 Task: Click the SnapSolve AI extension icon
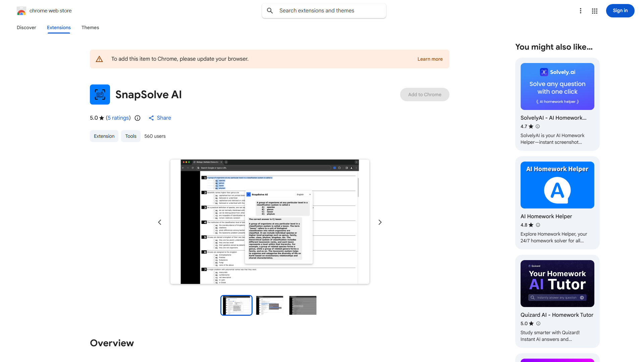100,95
